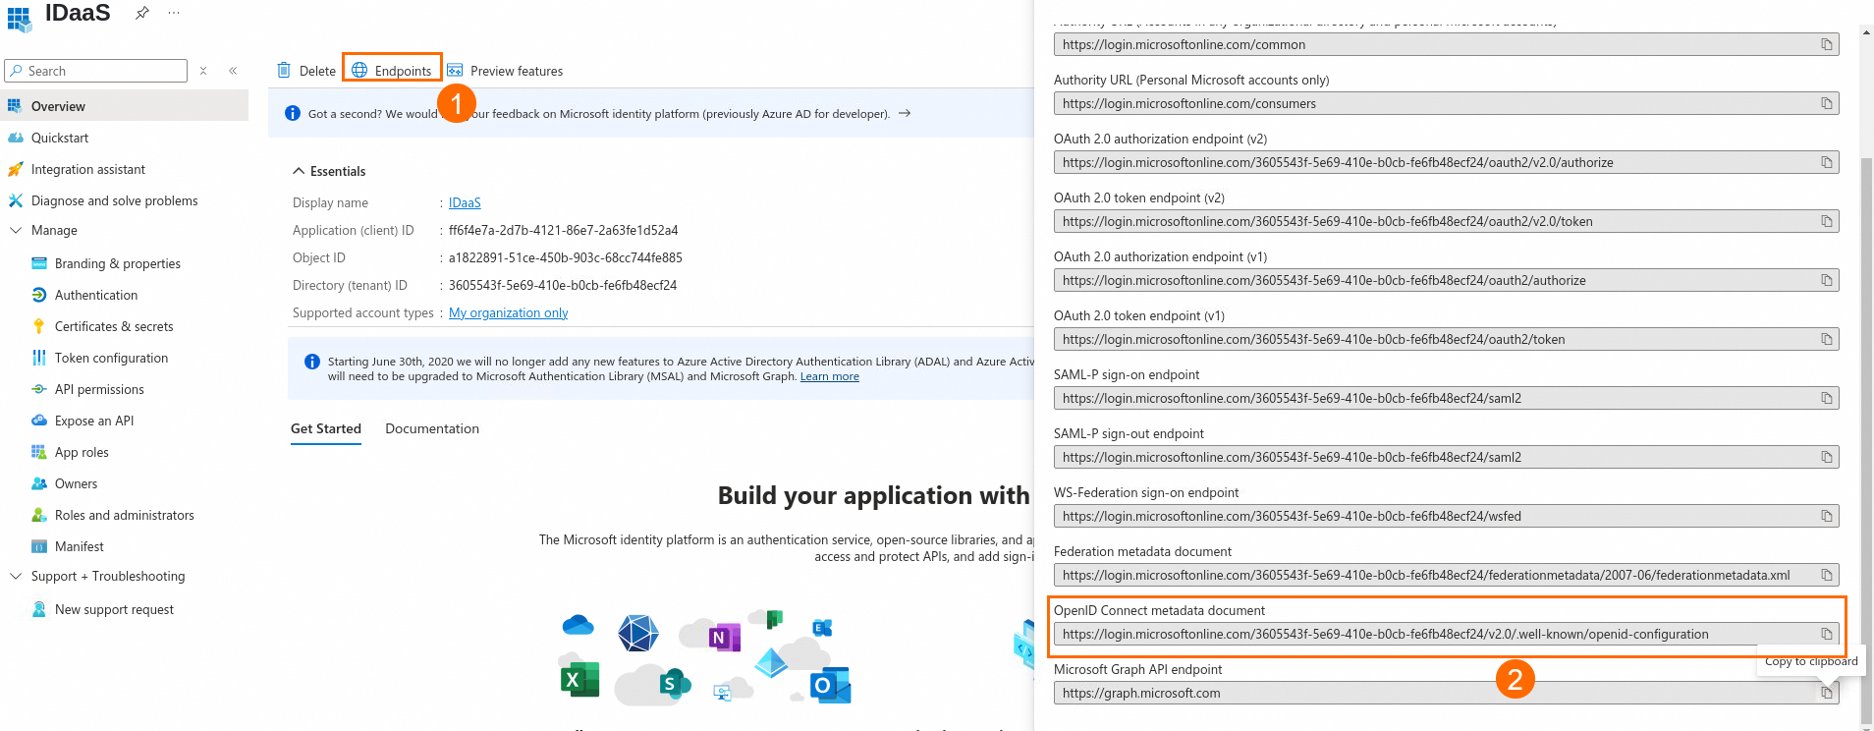Click in the sidebar Search field

(x=96, y=71)
